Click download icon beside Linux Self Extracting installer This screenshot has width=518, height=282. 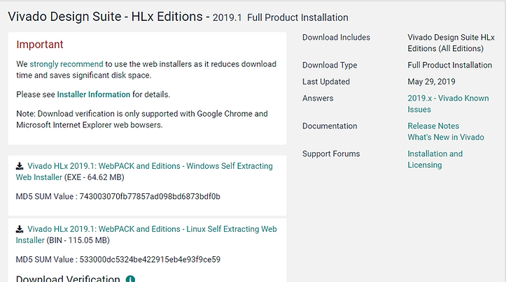pyautogui.click(x=20, y=229)
